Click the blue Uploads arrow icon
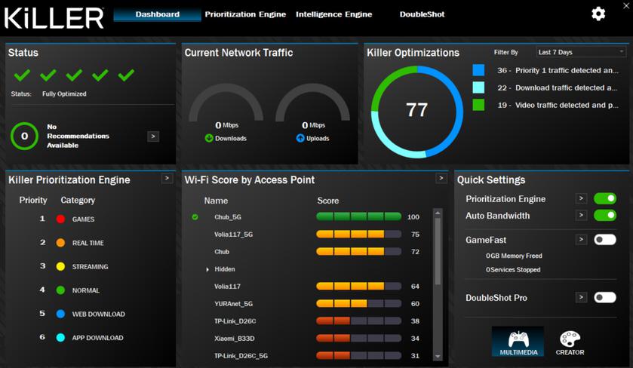633x368 pixels. point(300,138)
